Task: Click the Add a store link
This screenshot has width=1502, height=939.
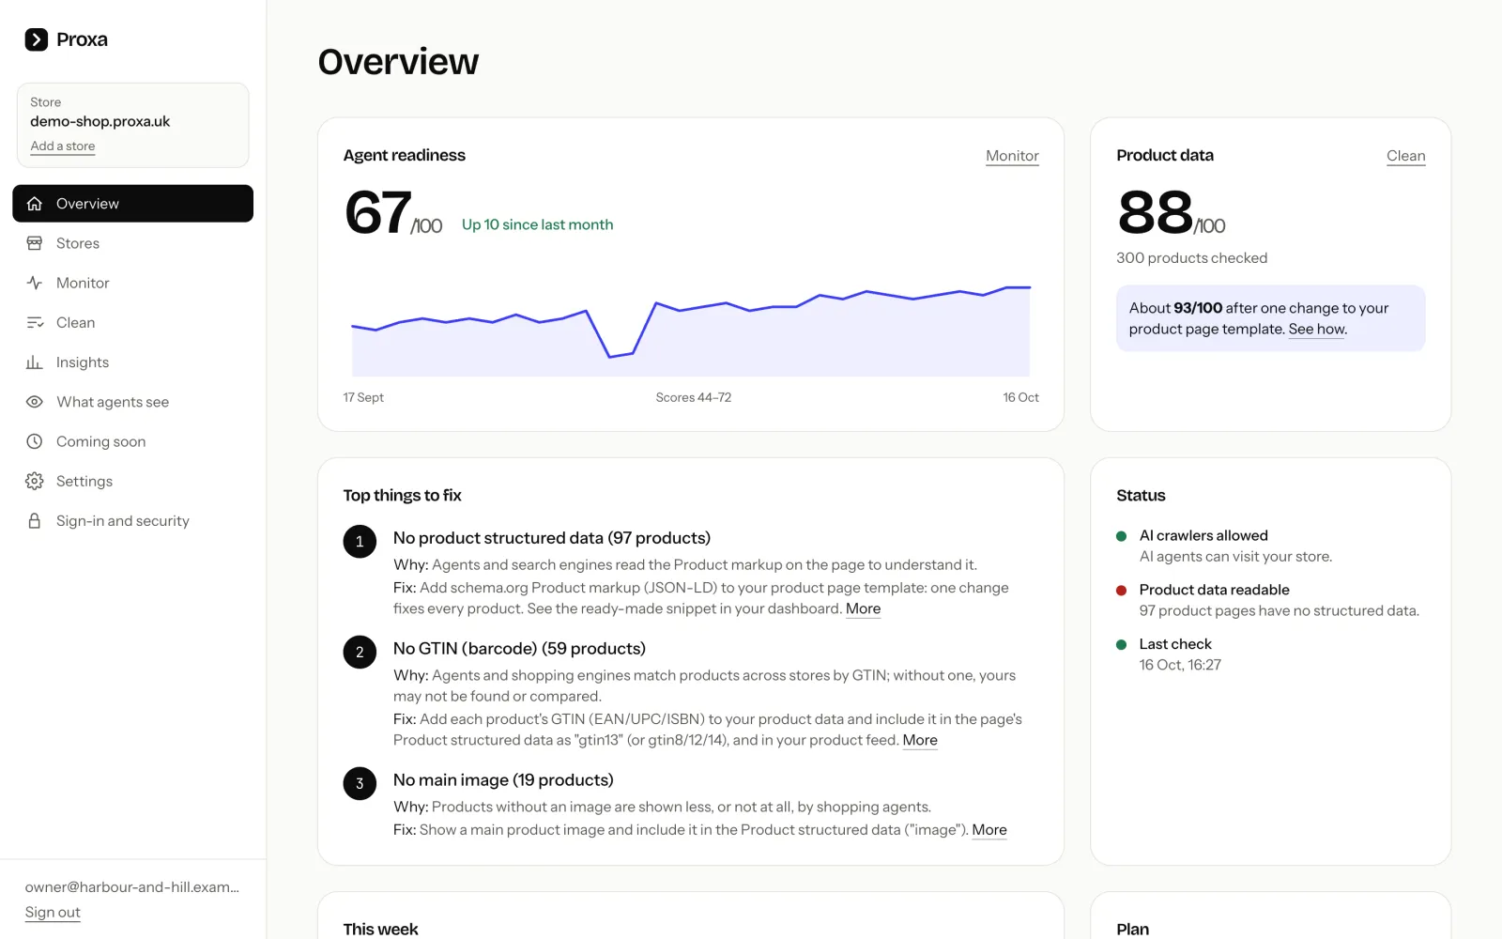Action: (x=62, y=146)
